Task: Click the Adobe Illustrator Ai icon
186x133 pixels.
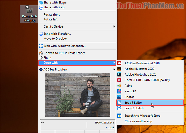Action: 119,69
